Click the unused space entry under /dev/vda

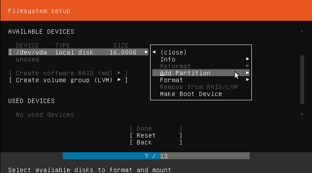click(27, 59)
